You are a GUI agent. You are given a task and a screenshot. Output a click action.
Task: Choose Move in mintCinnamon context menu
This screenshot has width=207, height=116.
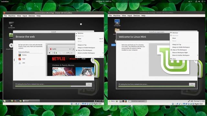coord(89,39)
